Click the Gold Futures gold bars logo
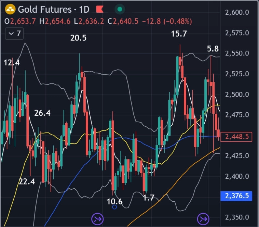The height and width of the screenshot is (227, 259). [x=11, y=9]
